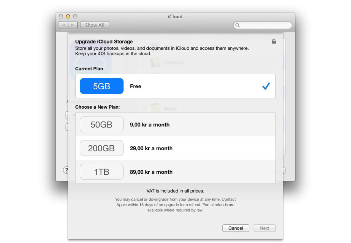351x243 pixels.
Task: Click the magnifying glass in the search field
Action: pos(237,25)
